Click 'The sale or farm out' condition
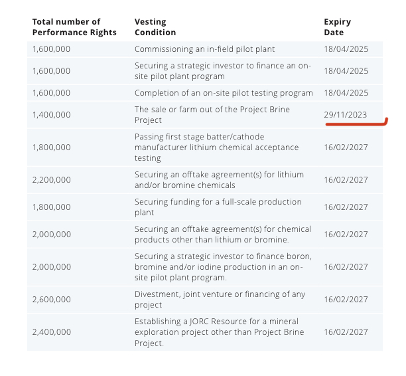 click(x=212, y=115)
